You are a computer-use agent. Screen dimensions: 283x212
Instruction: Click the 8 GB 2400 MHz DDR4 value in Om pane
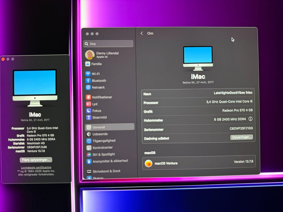230,119
